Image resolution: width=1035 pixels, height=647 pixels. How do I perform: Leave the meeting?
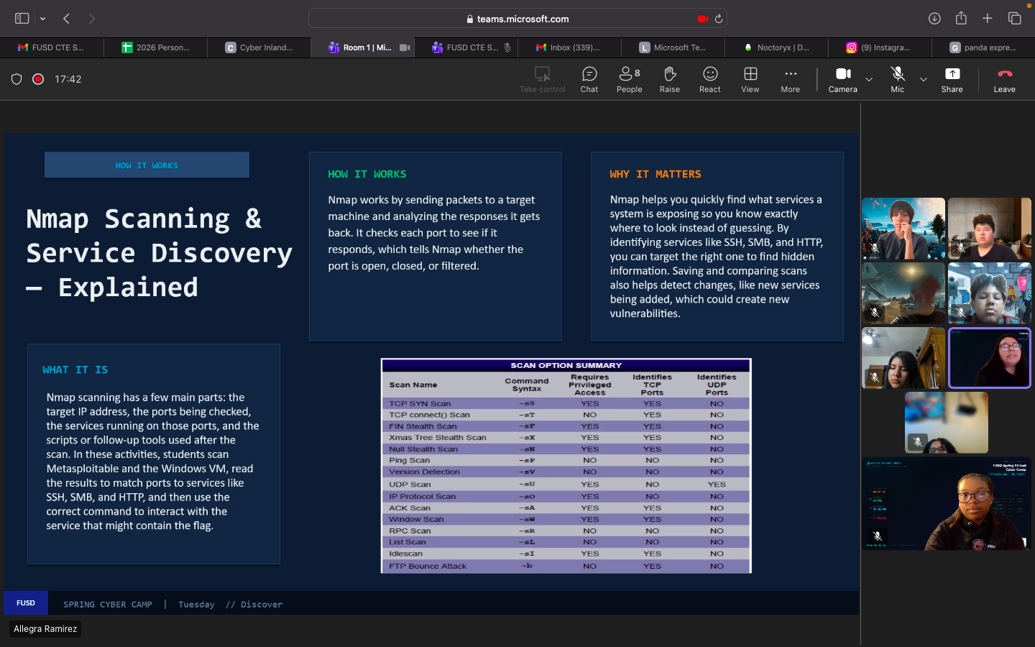click(x=1004, y=79)
